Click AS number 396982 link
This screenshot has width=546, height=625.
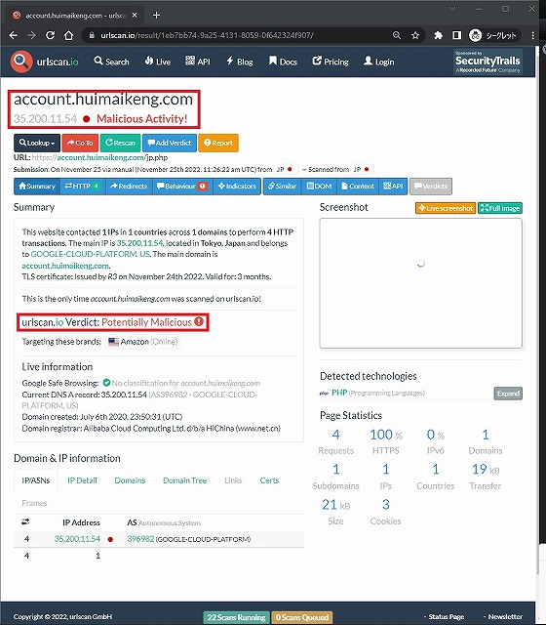(x=140, y=539)
